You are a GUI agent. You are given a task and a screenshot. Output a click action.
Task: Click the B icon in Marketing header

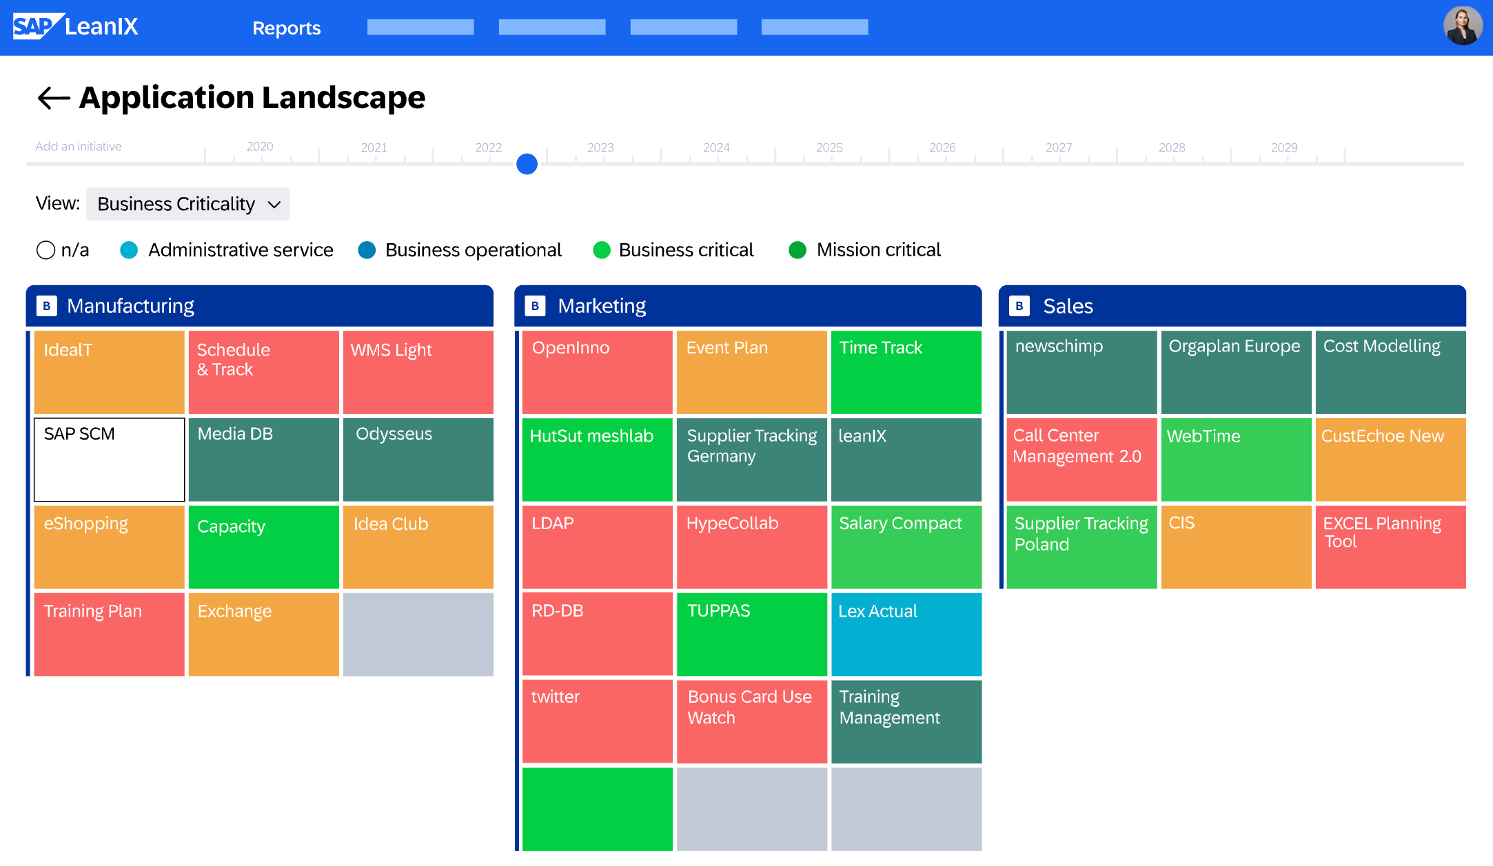[535, 306]
